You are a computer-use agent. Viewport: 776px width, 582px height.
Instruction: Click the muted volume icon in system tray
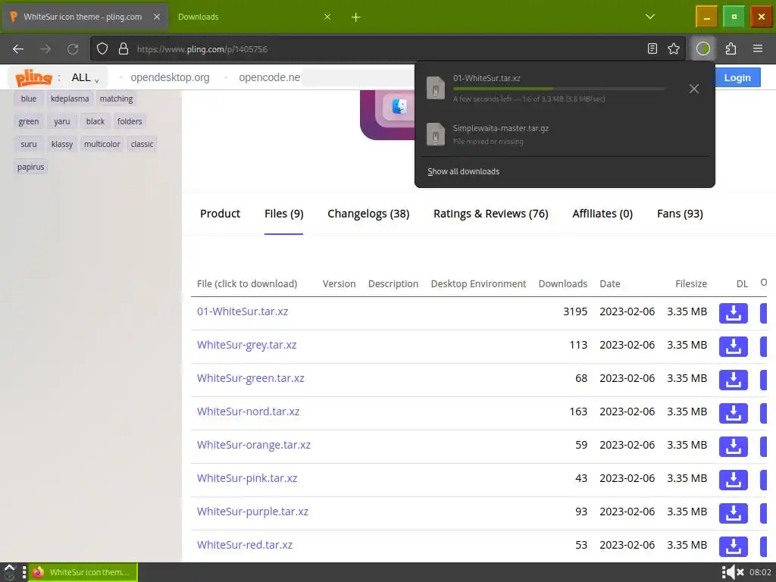(733, 572)
